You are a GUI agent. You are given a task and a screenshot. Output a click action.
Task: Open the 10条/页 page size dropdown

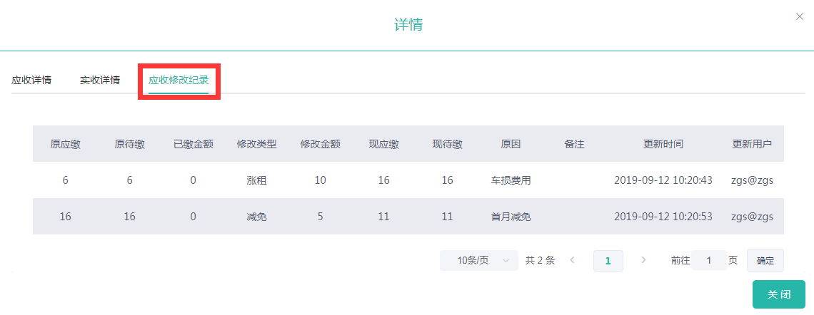point(478,261)
